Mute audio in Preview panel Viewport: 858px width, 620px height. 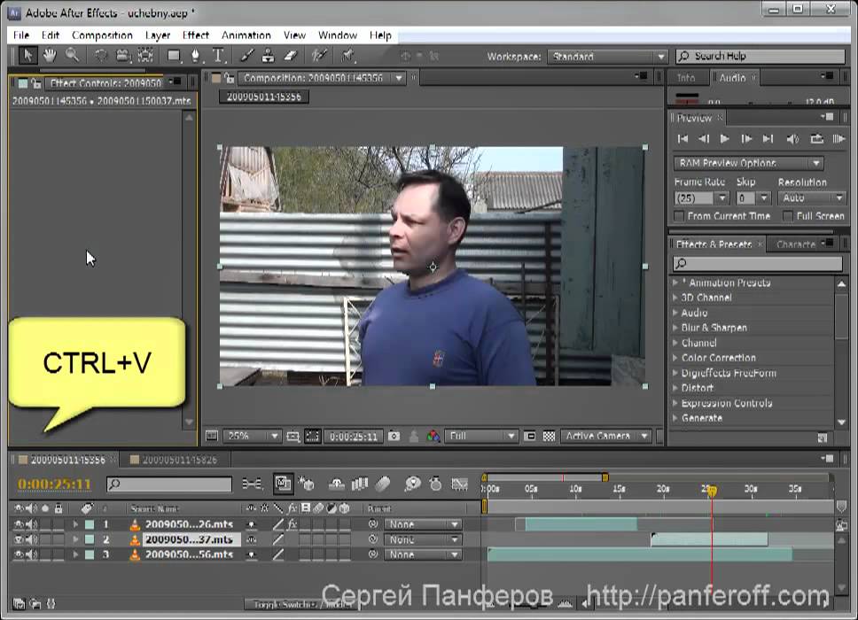(x=792, y=139)
